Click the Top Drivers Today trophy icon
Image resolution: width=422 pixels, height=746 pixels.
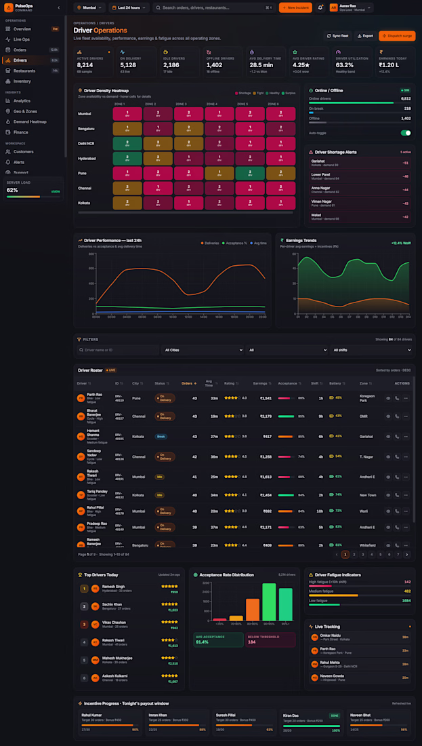click(81, 574)
